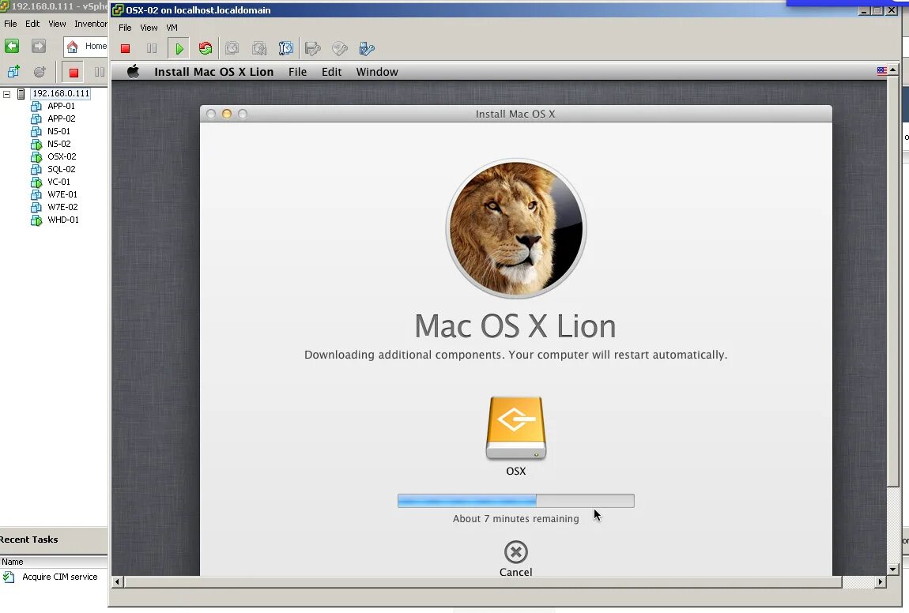
Task: Select APP-02 virtual machine in inventory
Action: tap(62, 118)
